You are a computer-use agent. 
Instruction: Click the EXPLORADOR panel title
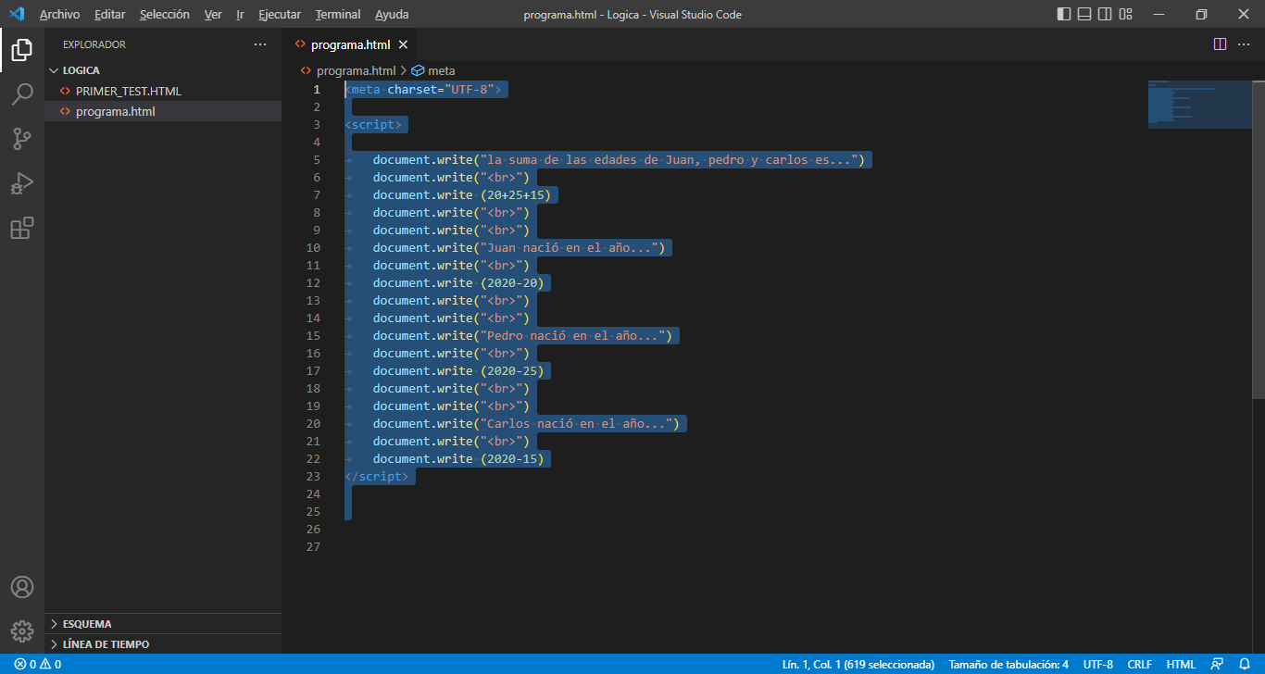pyautogui.click(x=94, y=44)
